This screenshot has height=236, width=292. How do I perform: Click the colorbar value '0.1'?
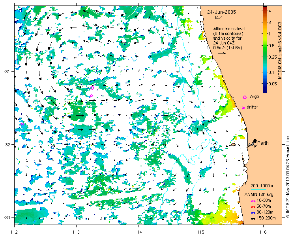[x=271, y=72]
